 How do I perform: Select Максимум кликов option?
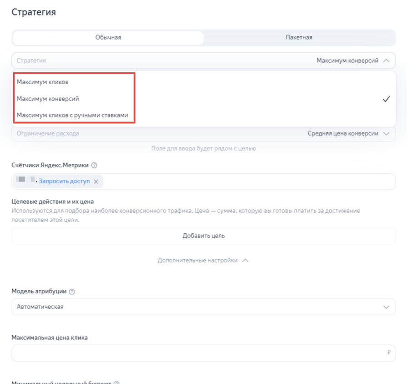click(43, 82)
